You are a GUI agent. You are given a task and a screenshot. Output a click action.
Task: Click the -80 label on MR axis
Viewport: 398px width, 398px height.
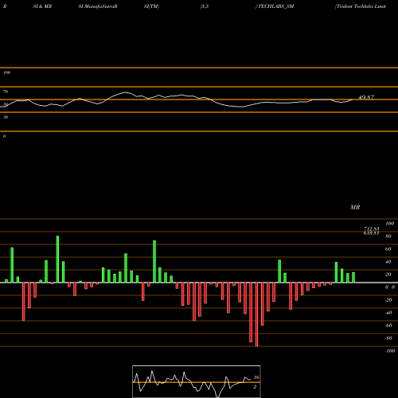pyautogui.click(x=388, y=338)
